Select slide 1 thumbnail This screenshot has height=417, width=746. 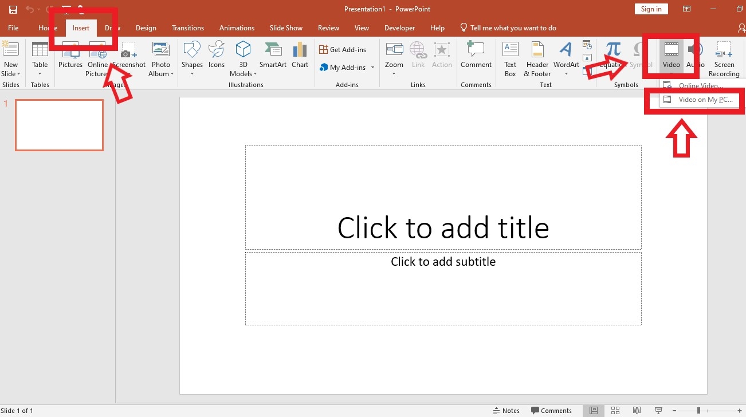[59, 125]
